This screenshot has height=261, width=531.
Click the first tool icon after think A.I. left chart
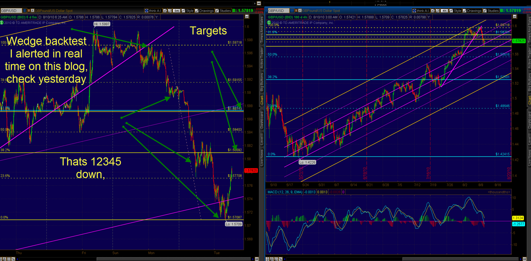pos(165,11)
